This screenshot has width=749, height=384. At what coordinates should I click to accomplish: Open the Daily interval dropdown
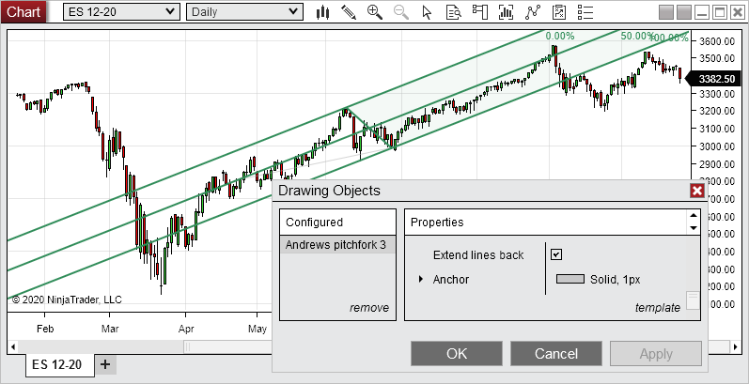[244, 12]
